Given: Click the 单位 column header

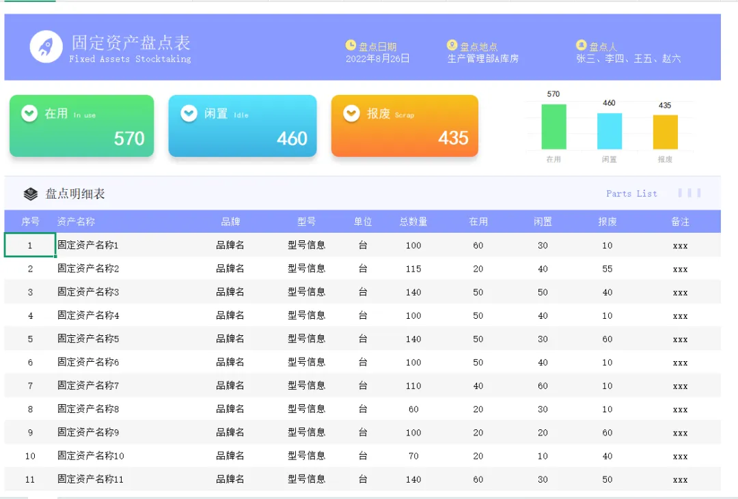Looking at the screenshot, I should [x=363, y=222].
